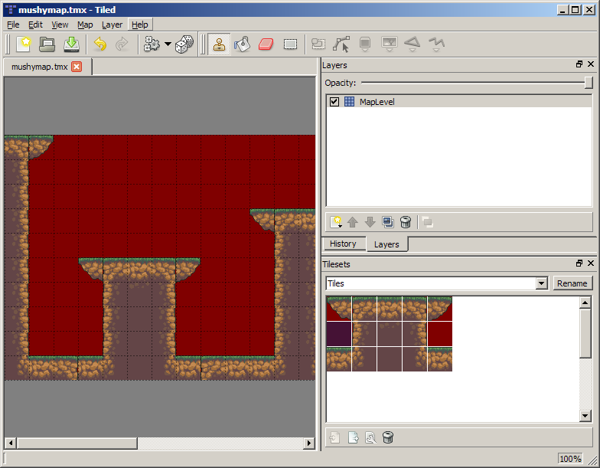The image size is (600, 468).
Task: Select the Stamp Brush tool
Action: (x=219, y=44)
